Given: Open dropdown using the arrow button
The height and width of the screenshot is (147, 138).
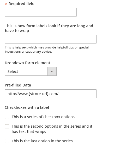Looking at the screenshot, I should (x=52, y=71).
